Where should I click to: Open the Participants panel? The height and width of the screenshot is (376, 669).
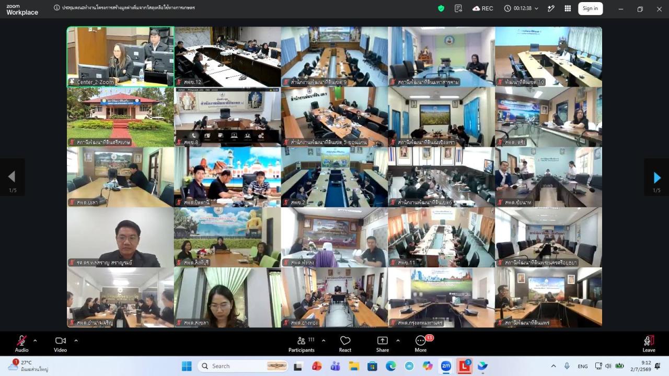(302, 344)
